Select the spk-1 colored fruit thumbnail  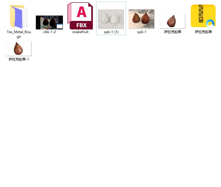pos(141,19)
